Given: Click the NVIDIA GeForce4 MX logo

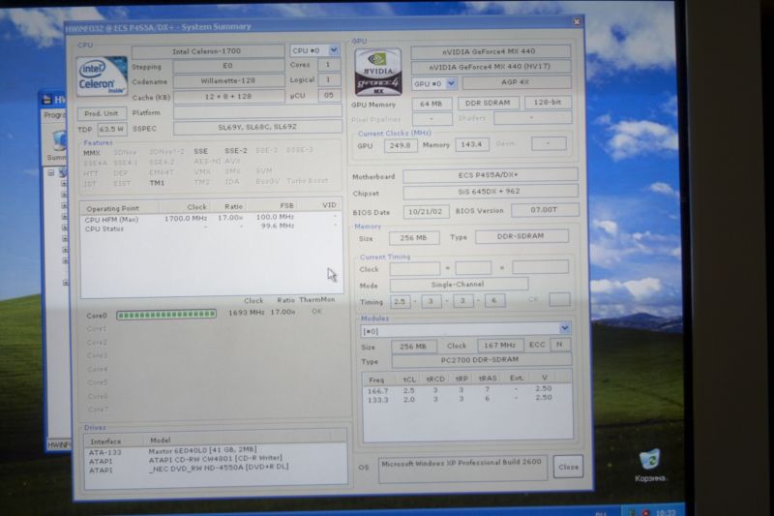Looking at the screenshot, I should 377,72.
